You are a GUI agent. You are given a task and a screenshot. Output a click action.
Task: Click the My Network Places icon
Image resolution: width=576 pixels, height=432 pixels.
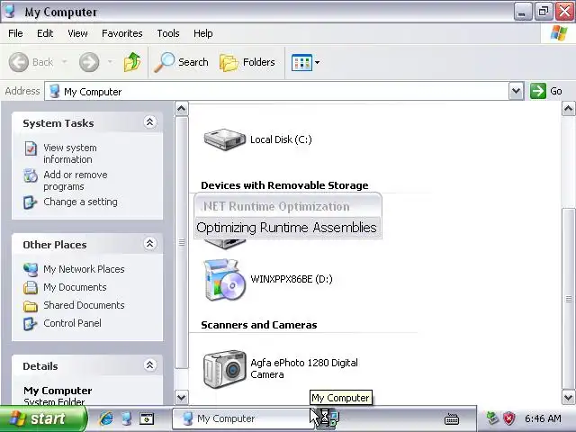[31, 270]
